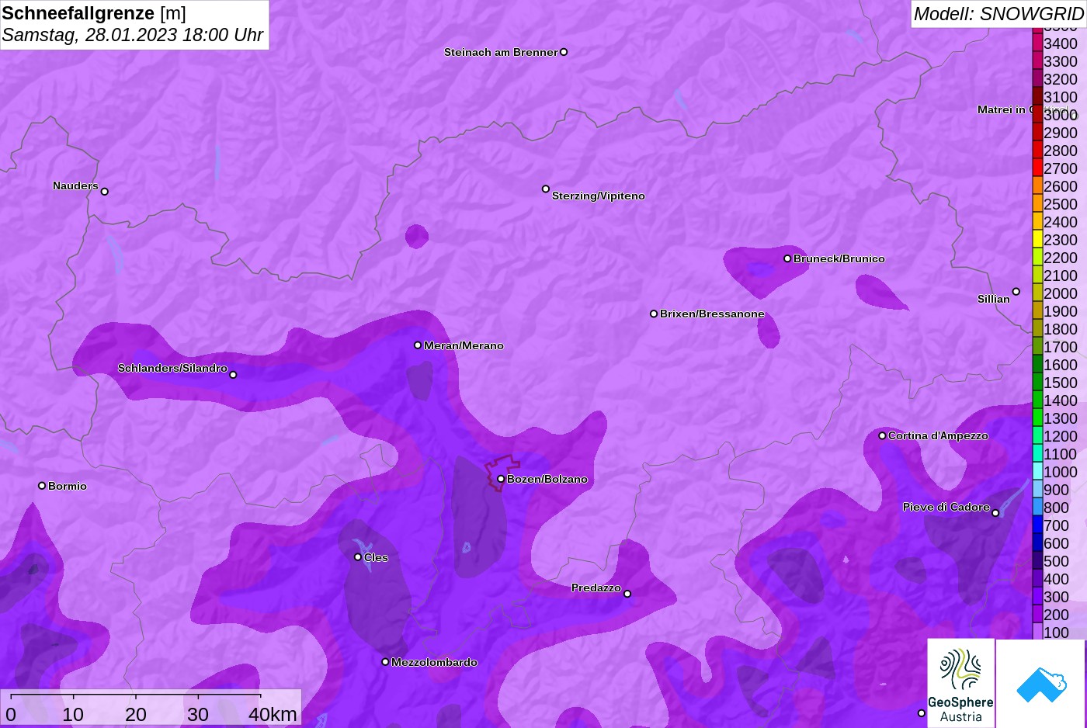Click the orange legend swatch for 2500
Image resolution: width=1087 pixels, height=728 pixels.
[1037, 203]
